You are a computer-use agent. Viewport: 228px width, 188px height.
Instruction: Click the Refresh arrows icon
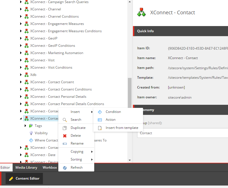coord(65,168)
